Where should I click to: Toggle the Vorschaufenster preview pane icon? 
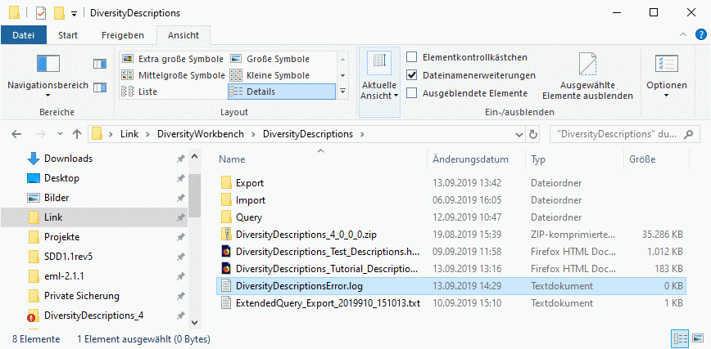[100, 64]
